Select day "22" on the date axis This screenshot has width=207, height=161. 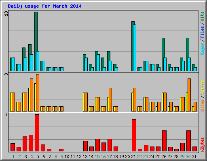click(x=139, y=157)
